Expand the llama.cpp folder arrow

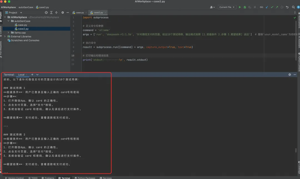tap(8, 33)
